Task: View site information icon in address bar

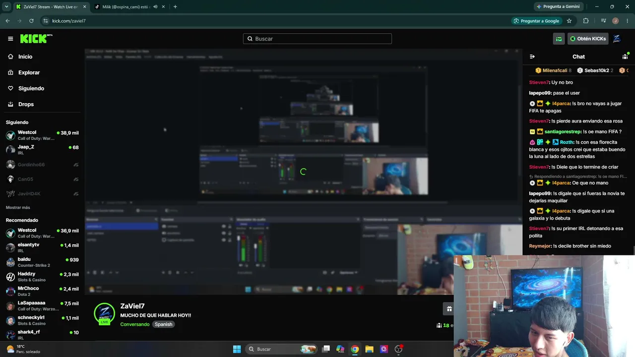Action: click(x=46, y=21)
